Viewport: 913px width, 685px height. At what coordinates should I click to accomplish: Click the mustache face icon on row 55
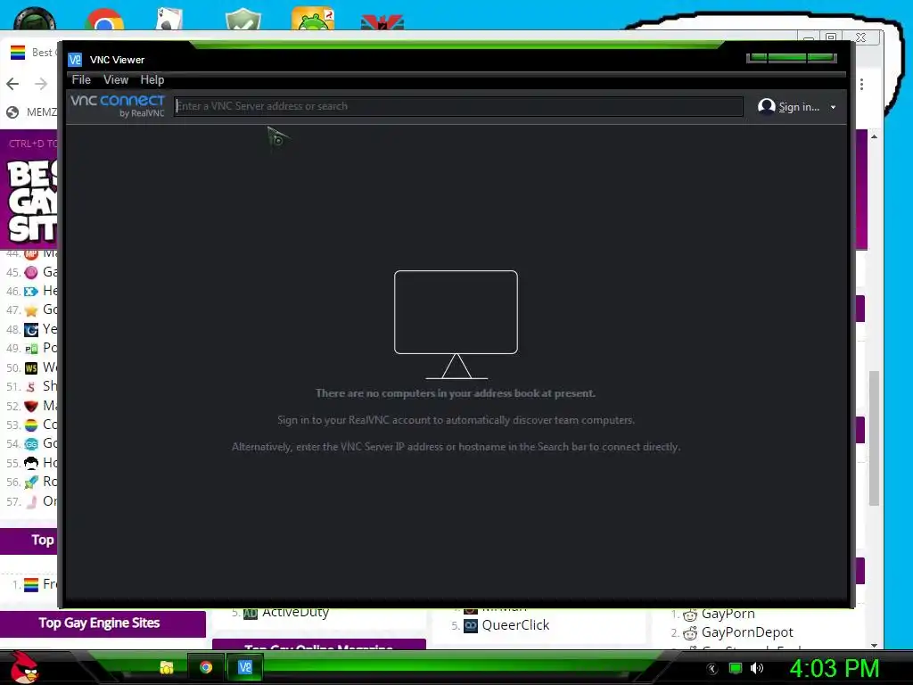click(x=31, y=463)
